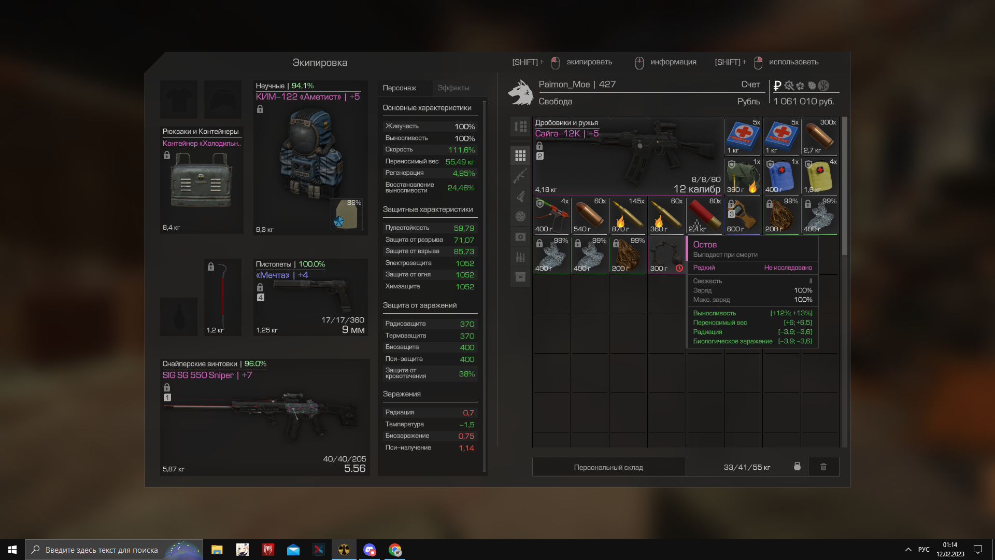
Task: Select the SIG SG 550 Sniper rifle
Action: click(265, 417)
